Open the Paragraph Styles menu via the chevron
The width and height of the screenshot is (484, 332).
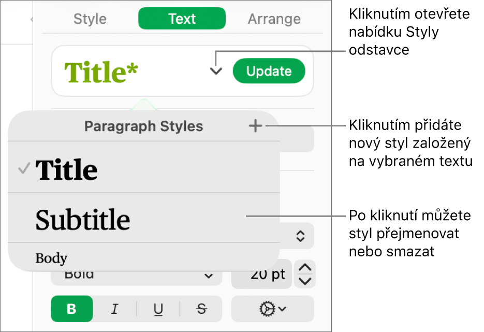tap(215, 71)
